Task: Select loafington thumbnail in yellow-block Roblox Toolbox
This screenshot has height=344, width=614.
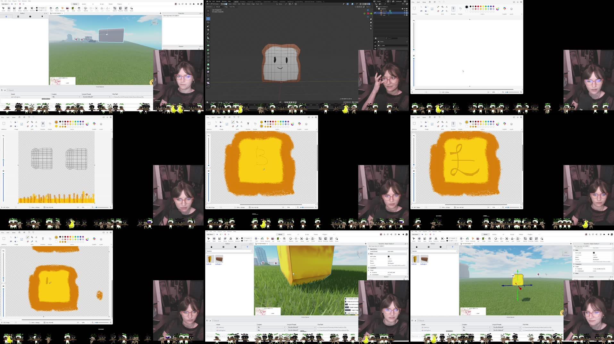Action: [219, 259]
